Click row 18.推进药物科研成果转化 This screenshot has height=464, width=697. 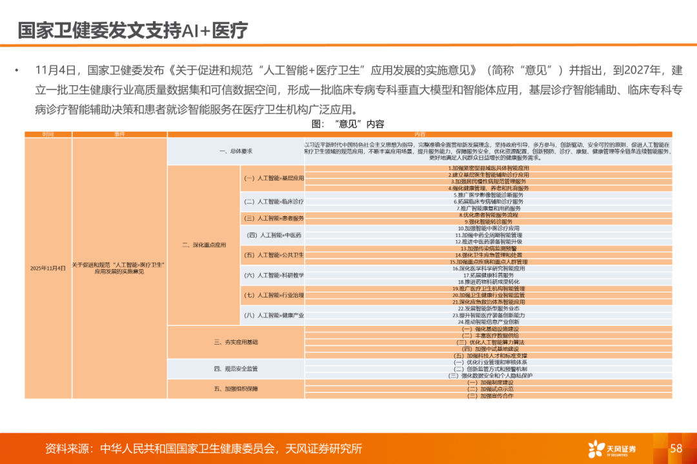tap(489, 282)
